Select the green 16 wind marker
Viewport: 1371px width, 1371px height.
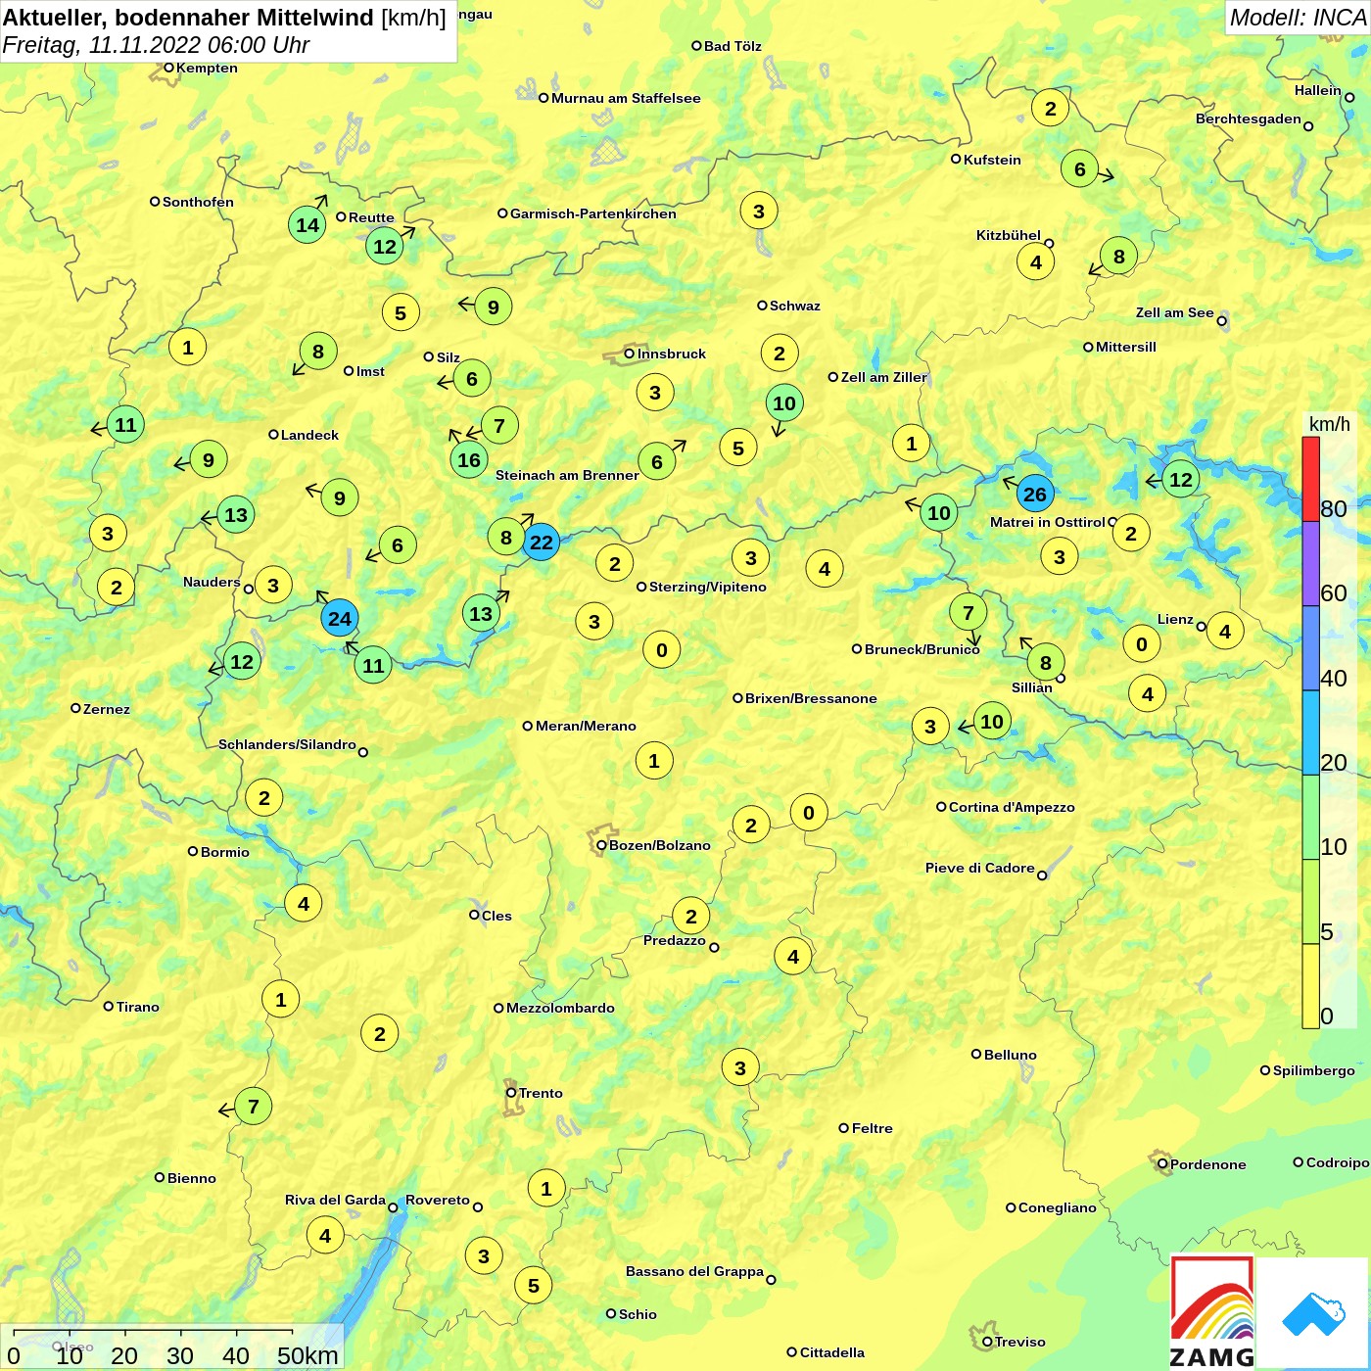pyautogui.click(x=469, y=460)
